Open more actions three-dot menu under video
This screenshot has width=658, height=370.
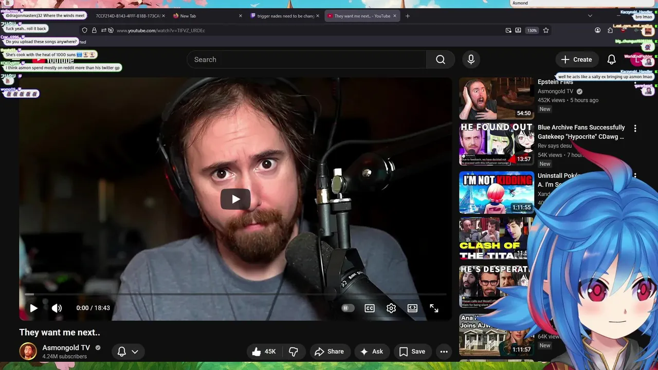444,351
